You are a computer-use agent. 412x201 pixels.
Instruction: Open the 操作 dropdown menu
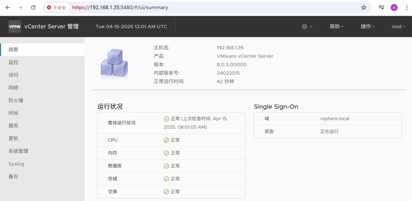click(x=368, y=27)
